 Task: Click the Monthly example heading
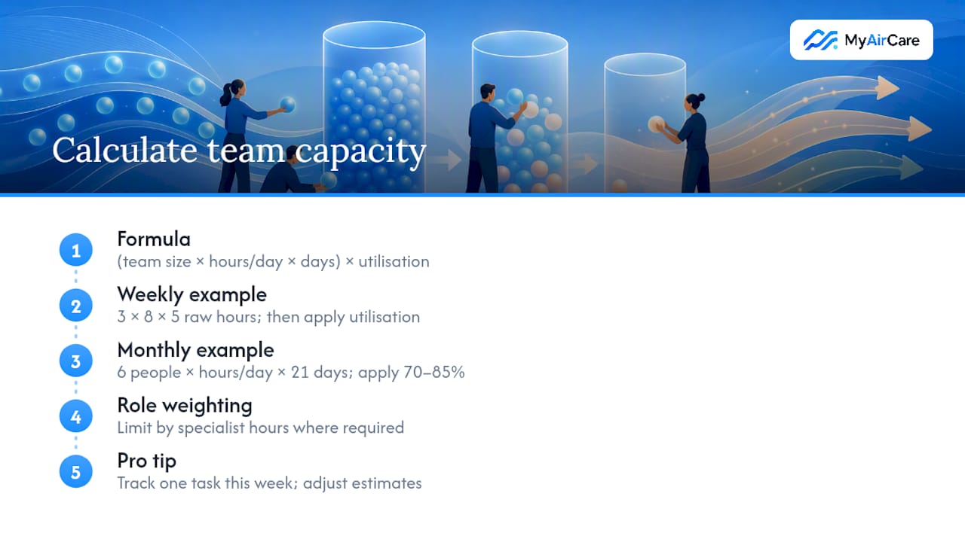[x=195, y=350]
